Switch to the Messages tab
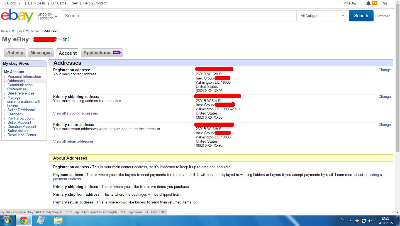This screenshot has width=400, height=226. 41,53
